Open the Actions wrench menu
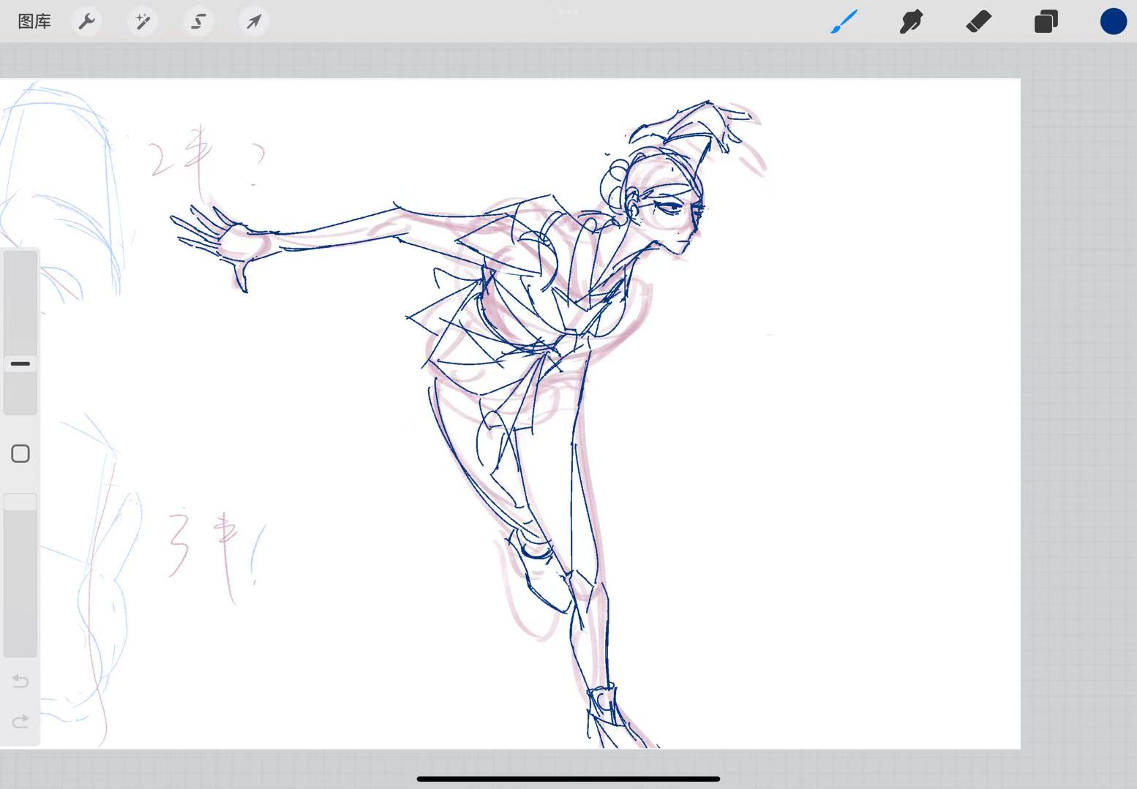 click(87, 22)
